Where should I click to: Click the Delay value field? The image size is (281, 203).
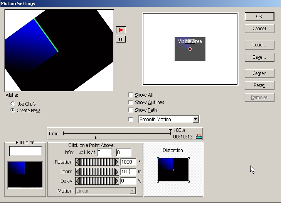(x=128, y=181)
